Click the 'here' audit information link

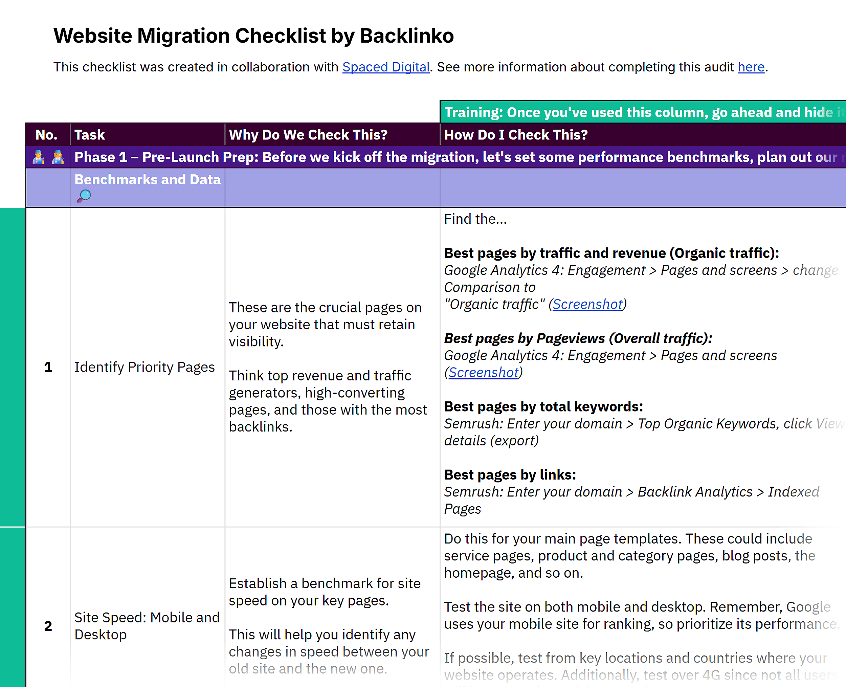pos(751,67)
